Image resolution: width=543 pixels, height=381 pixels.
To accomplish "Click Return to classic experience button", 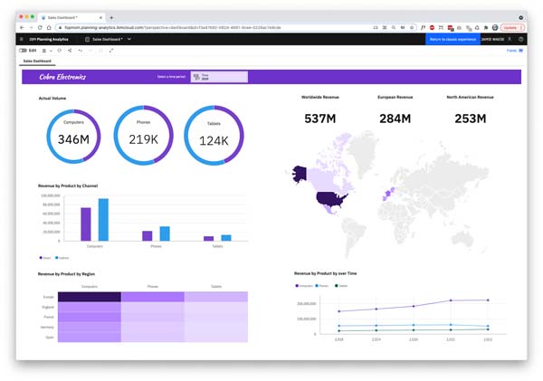I will coord(452,39).
